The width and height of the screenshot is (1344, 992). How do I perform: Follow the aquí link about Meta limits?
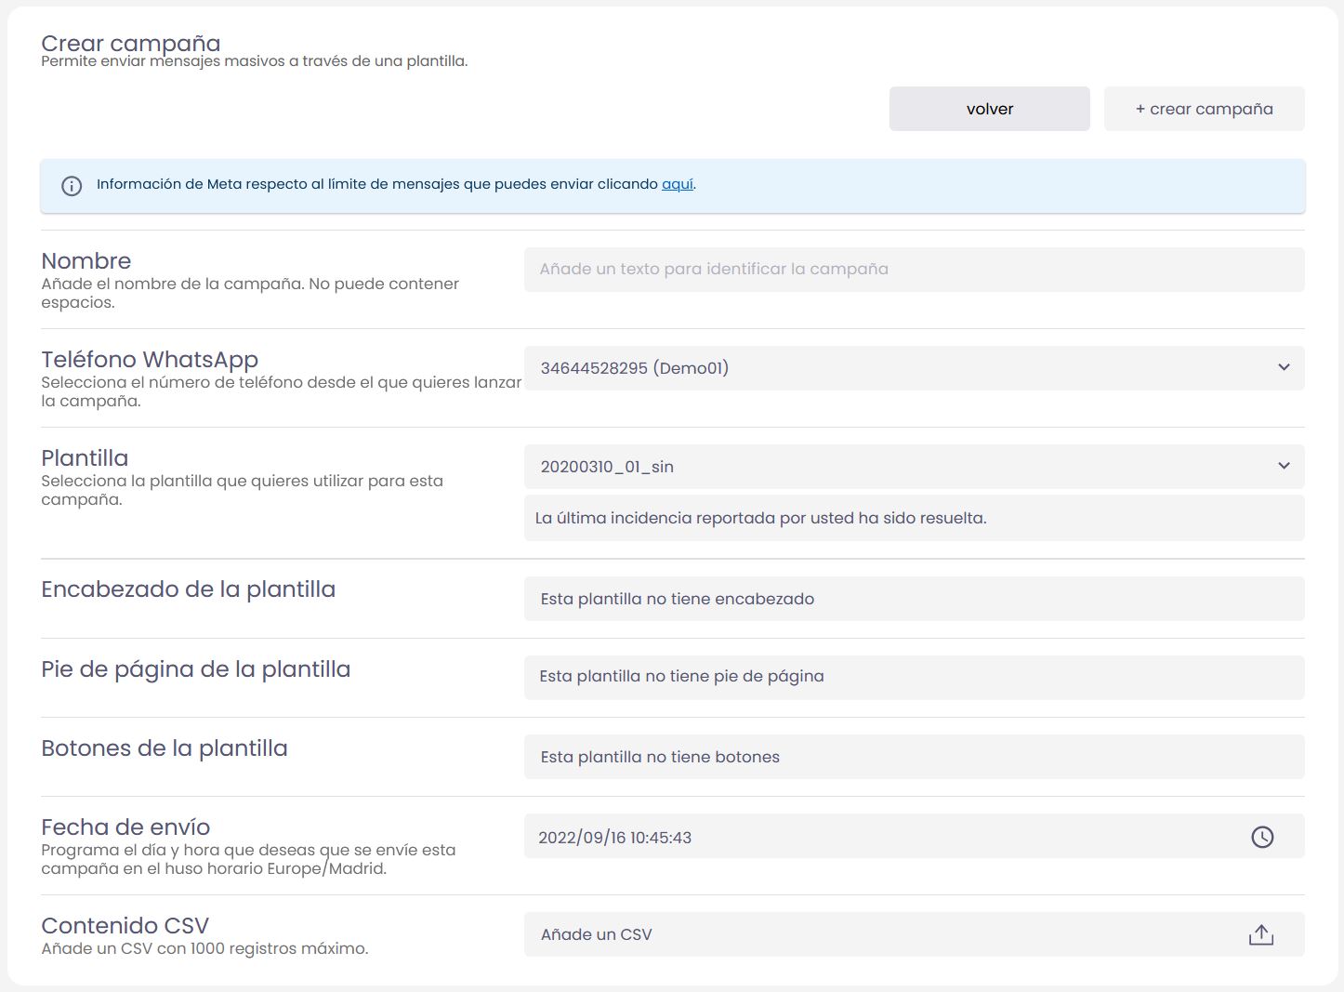[x=677, y=184]
